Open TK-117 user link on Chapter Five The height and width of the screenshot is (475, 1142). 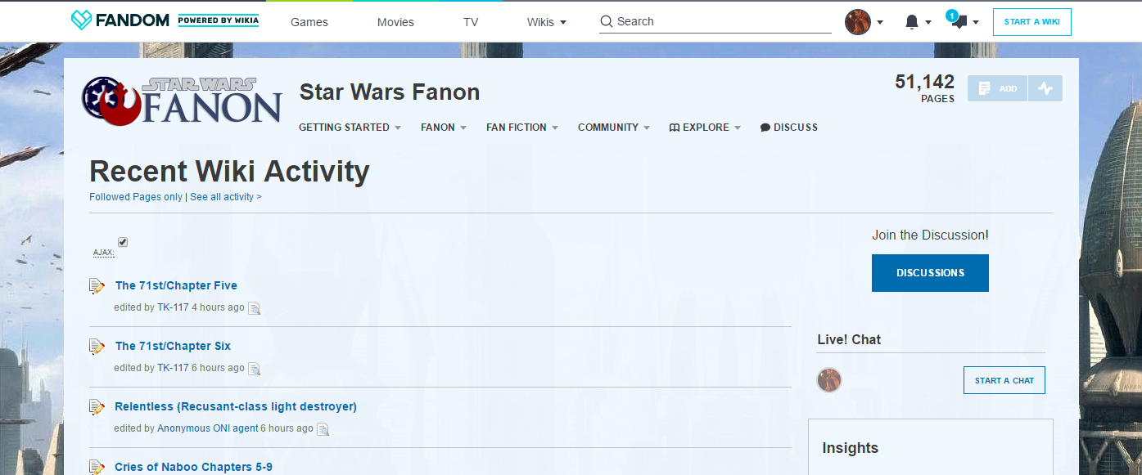pyautogui.click(x=173, y=307)
